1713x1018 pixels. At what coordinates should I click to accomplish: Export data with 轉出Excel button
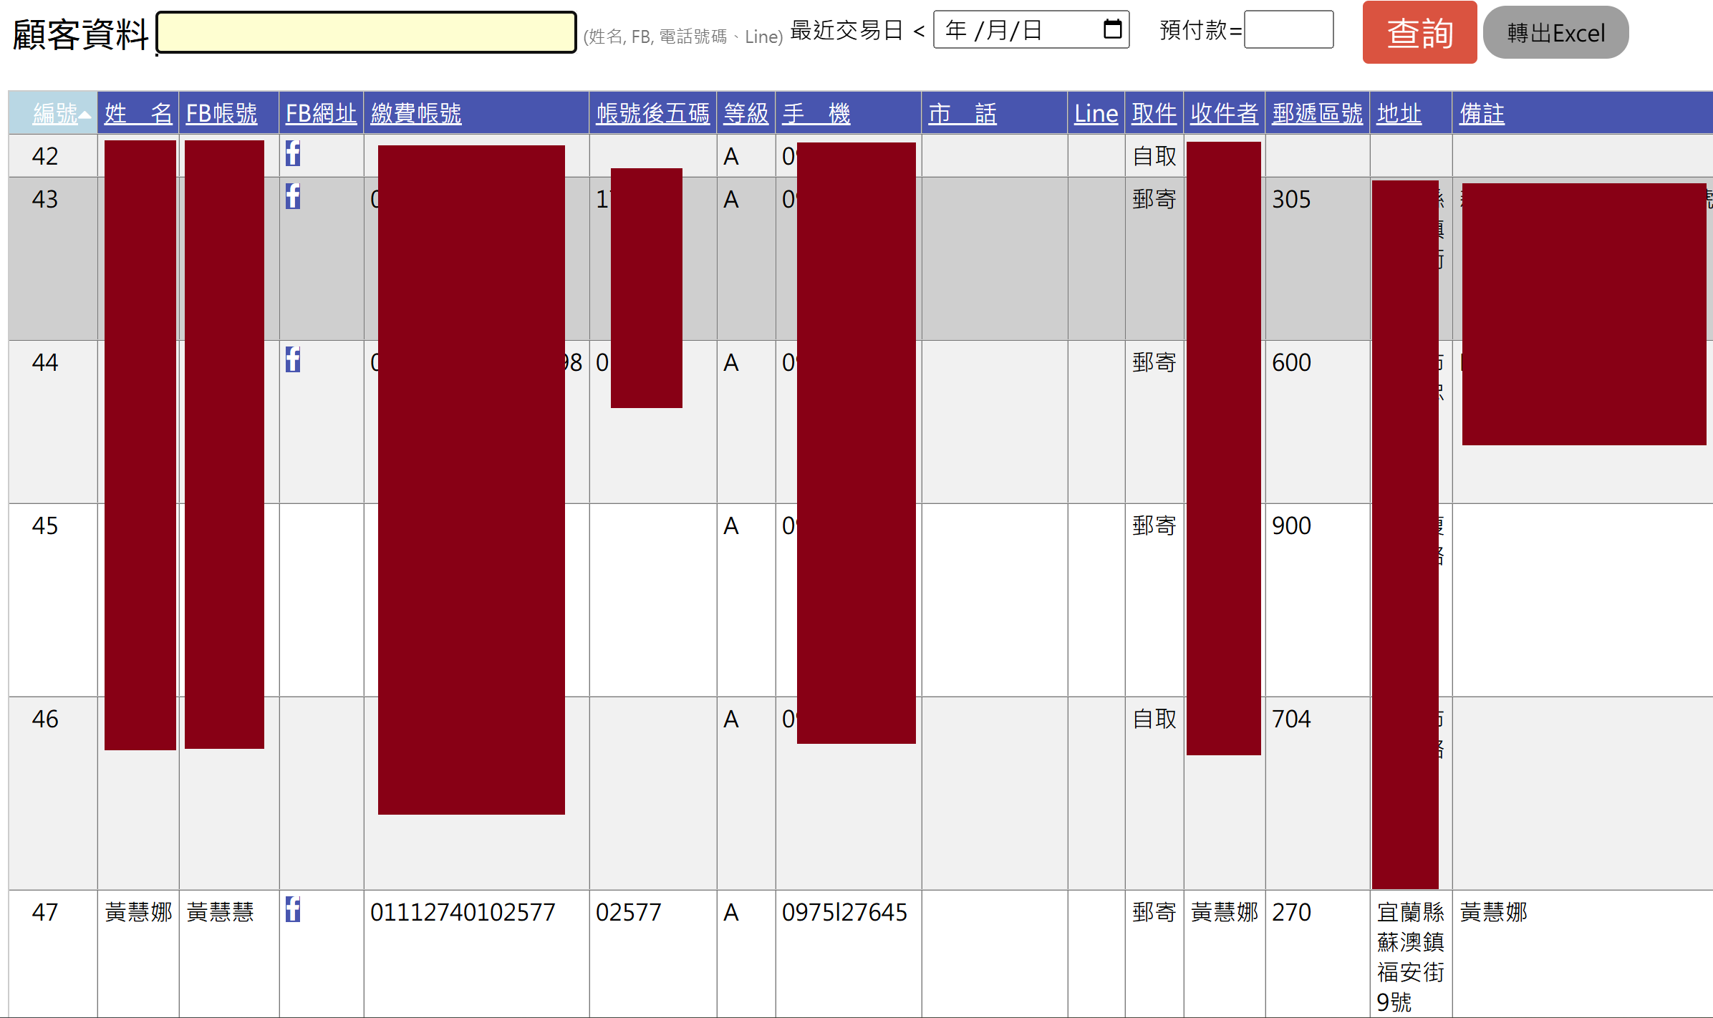(x=1555, y=32)
